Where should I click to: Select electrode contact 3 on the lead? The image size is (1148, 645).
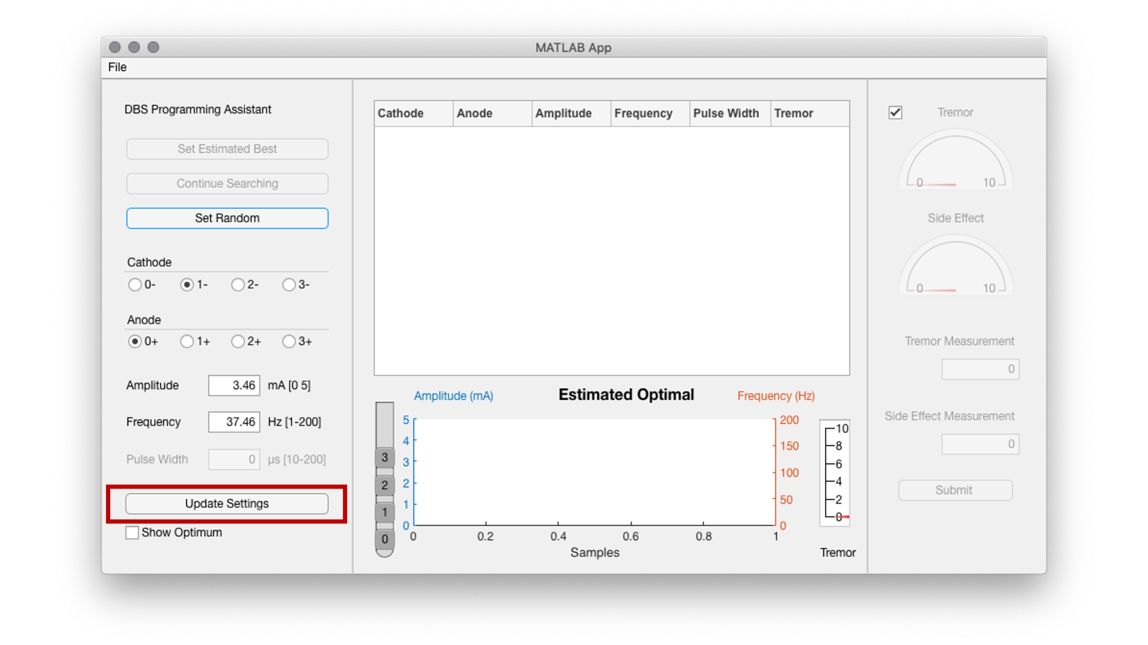(384, 457)
